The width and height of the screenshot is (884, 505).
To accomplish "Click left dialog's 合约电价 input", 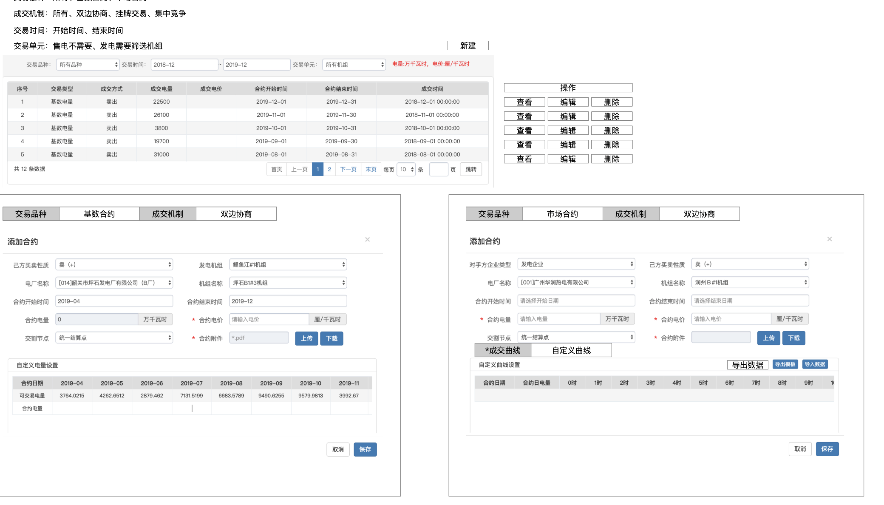I will 269,319.
